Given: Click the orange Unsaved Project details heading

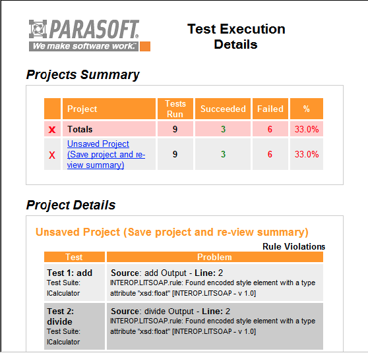Looking at the screenshot, I should (171, 232).
